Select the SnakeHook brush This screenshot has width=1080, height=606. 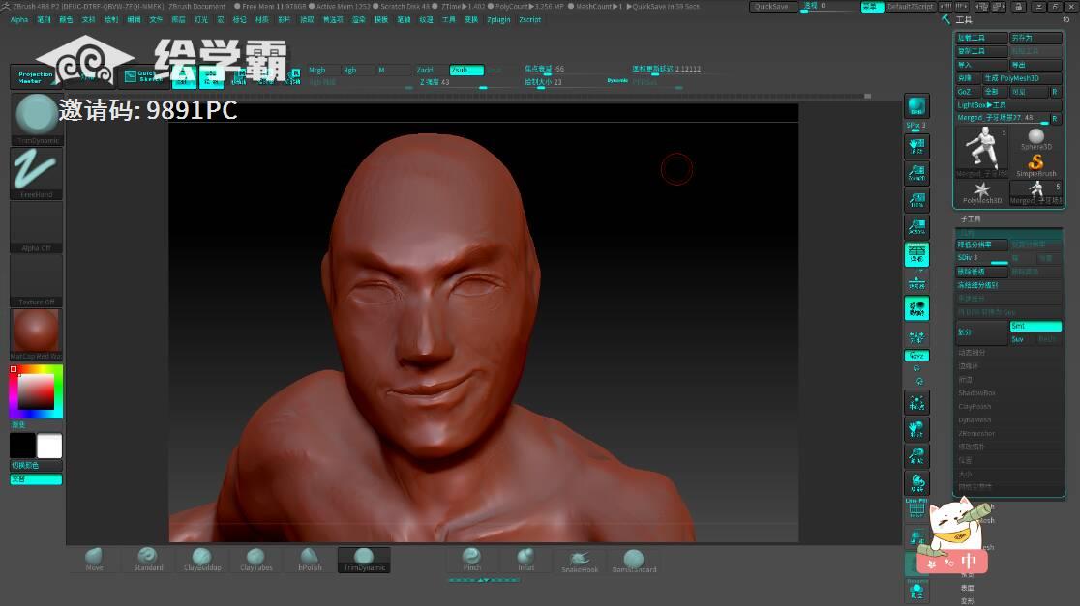580,561
